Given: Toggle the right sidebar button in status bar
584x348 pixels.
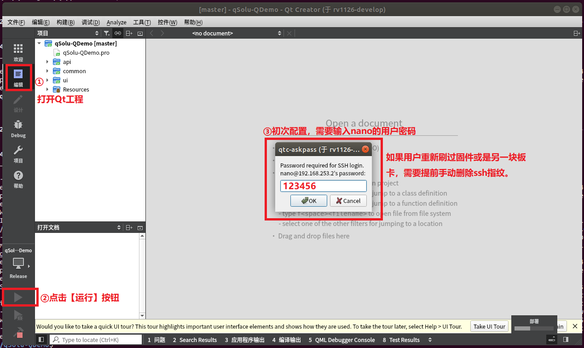Looking at the screenshot, I should point(567,340).
